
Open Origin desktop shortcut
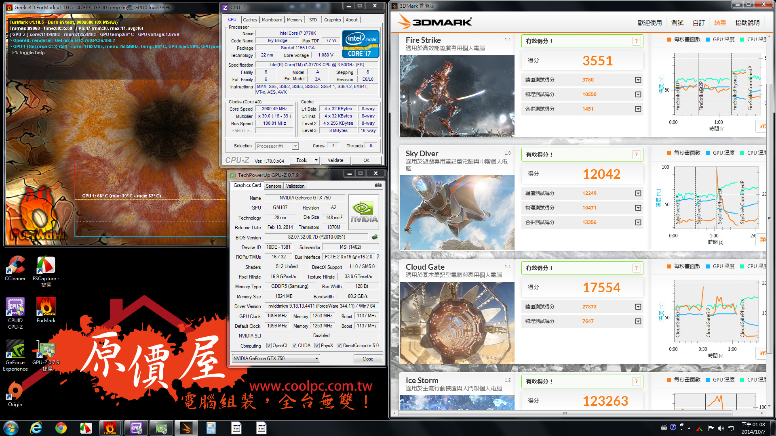point(15,394)
